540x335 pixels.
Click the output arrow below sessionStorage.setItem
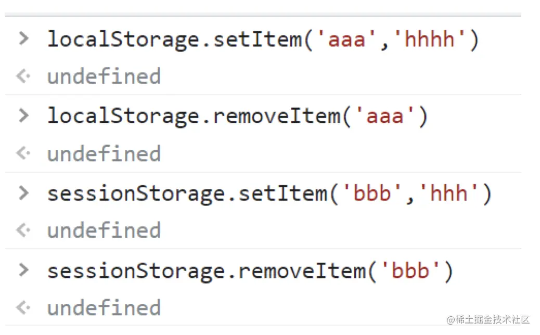coord(23,230)
